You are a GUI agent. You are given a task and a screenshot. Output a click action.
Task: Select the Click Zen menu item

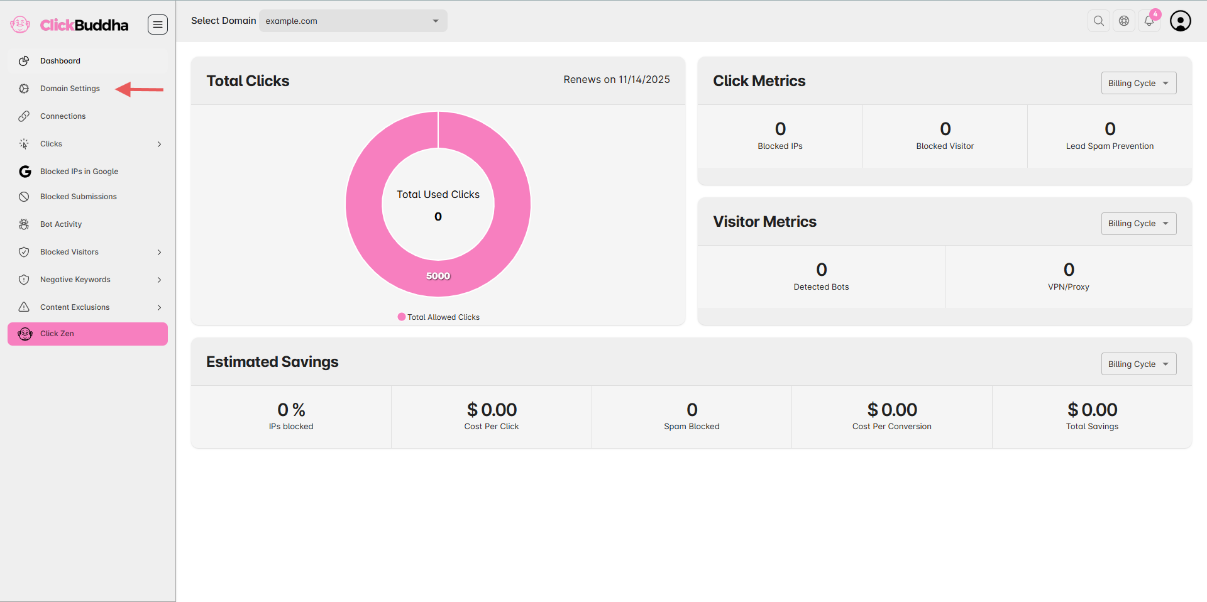[x=87, y=334]
